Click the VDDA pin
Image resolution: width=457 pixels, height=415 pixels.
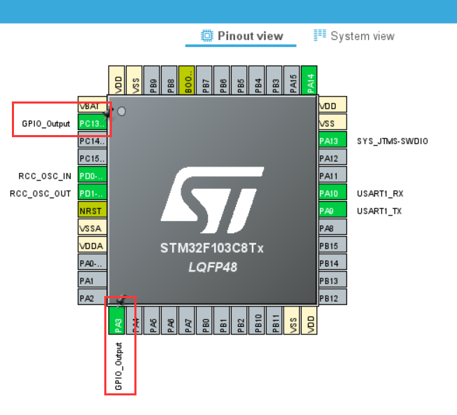pyautogui.click(x=92, y=246)
